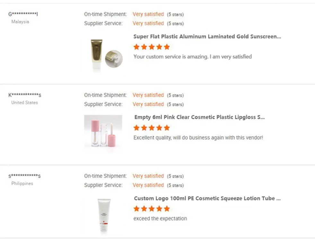315x241 pixels.
Task: Open the white lotion tube product thumbnail
Action: coord(103,215)
